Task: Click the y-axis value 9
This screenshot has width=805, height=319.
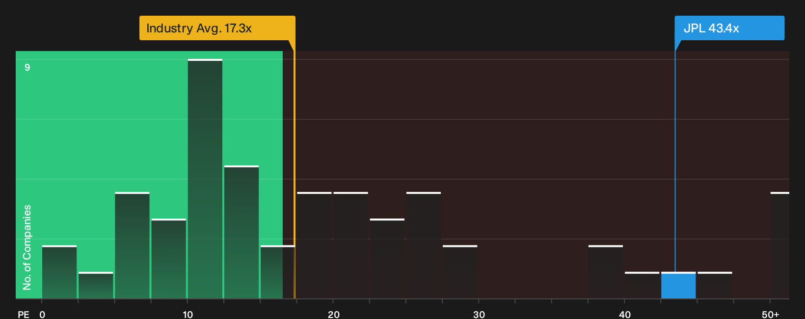Action: pyautogui.click(x=27, y=67)
